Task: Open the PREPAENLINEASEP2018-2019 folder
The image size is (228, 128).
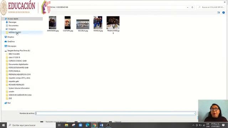Action: pyautogui.click(x=20, y=74)
